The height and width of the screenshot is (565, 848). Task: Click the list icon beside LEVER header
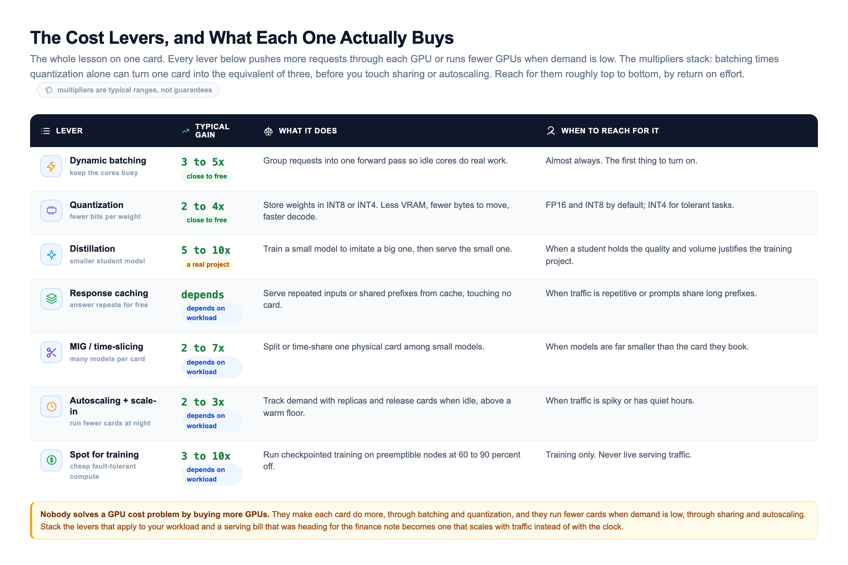45,131
